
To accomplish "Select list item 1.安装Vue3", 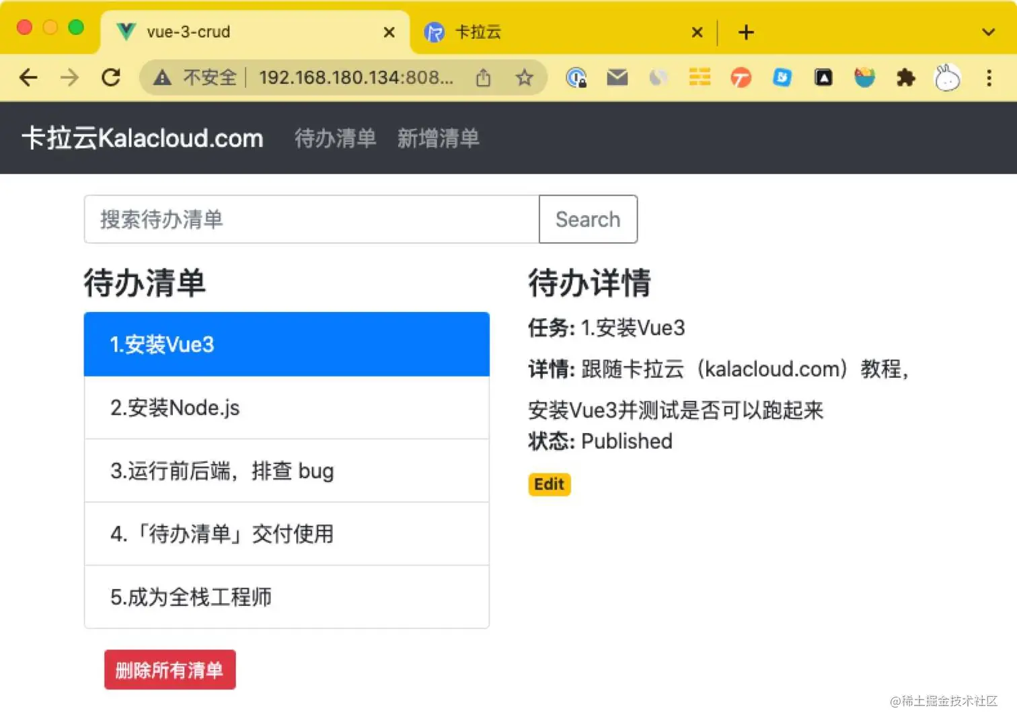I will 287,344.
